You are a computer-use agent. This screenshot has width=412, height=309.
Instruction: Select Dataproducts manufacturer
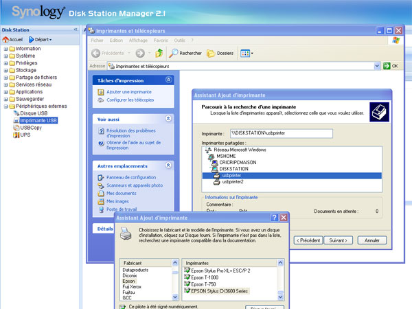coord(135,270)
